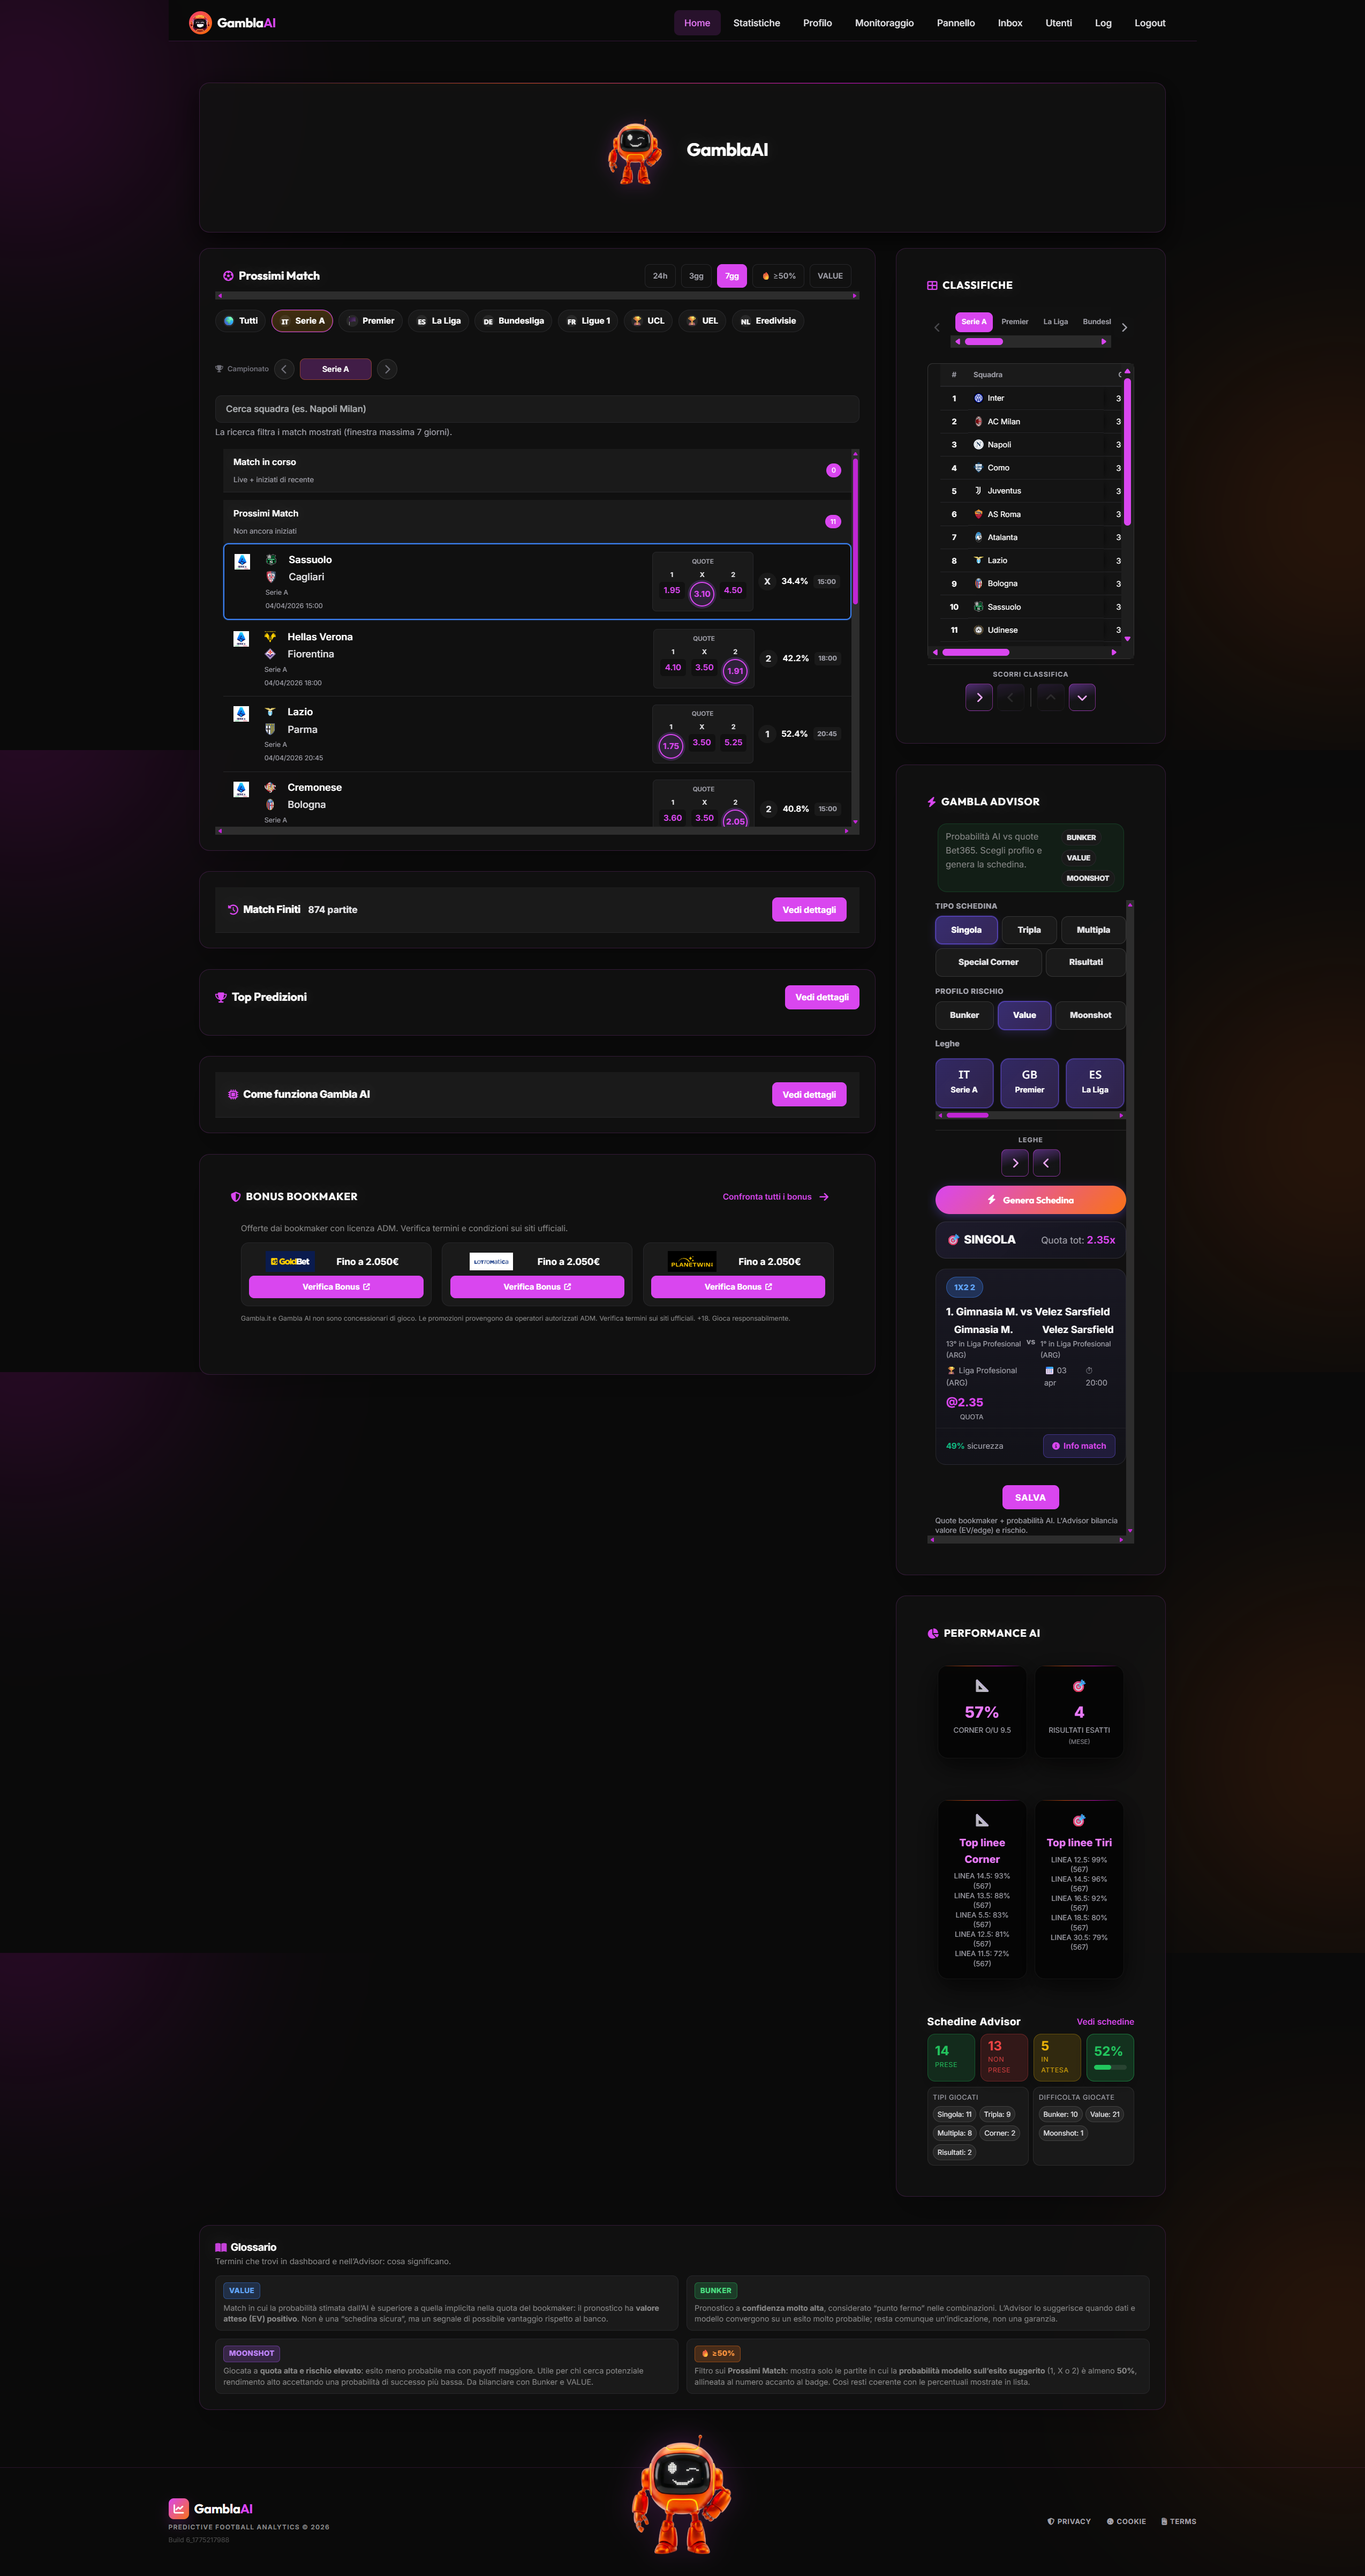Click the left arrow under Leghe in the Advisor
Viewport: 1365px width, 2576px height.
1046,1162
